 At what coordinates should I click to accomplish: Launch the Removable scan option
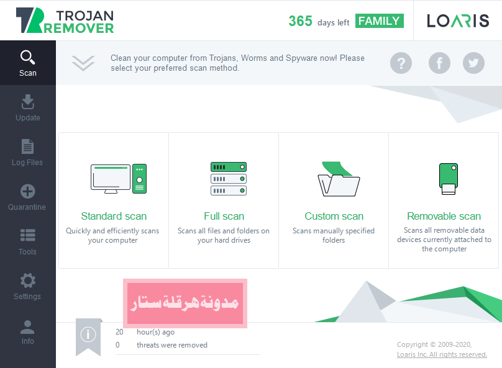(x=444, y=200)
